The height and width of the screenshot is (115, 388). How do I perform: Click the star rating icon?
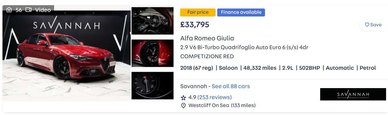click(x=183, y=97)
